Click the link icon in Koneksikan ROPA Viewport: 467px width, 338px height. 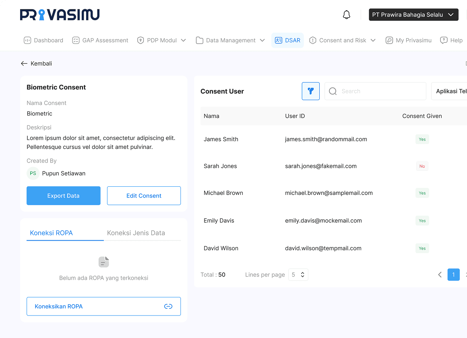(x=168, y=307)
